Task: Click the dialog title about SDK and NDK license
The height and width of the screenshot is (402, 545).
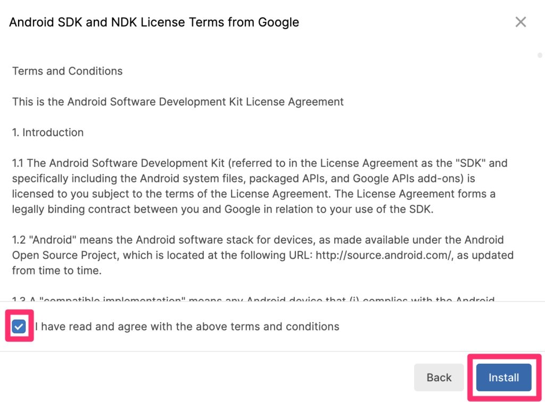Action: click(x=154, y=22)
